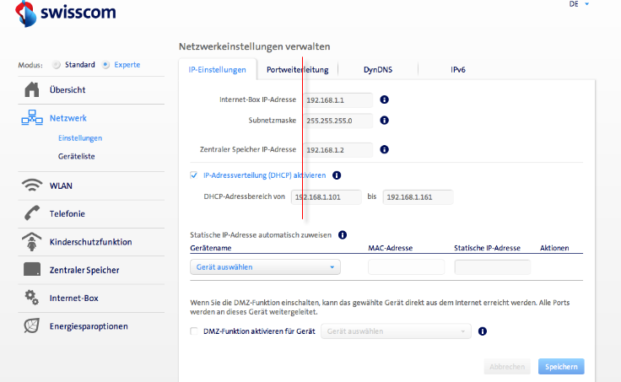
Task: Show info for Internet-Box IP-Adresse
Action: coord(384,100)
